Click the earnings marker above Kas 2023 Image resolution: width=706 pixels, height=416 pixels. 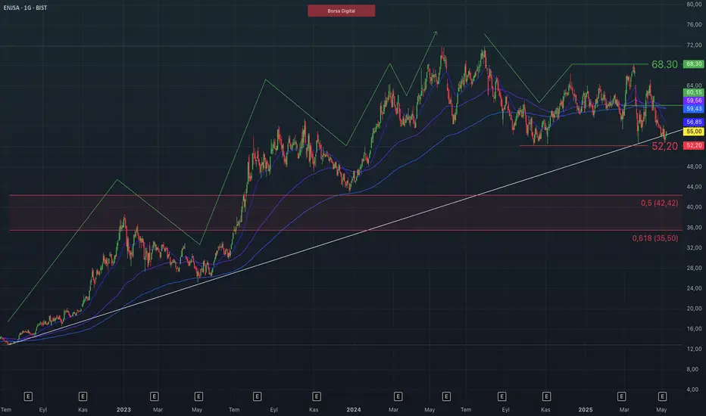pyautogui.click(x=316, y=396)
